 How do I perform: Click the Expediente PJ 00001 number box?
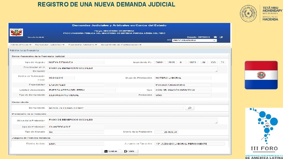(x=159, y=62)
